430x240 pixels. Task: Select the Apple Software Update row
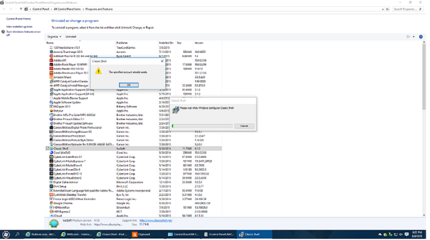133,103
